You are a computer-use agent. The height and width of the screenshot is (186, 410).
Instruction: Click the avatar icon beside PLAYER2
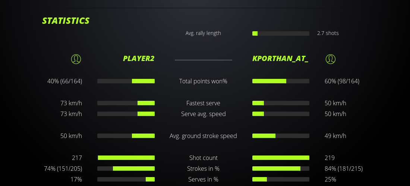tap(76, 59)
